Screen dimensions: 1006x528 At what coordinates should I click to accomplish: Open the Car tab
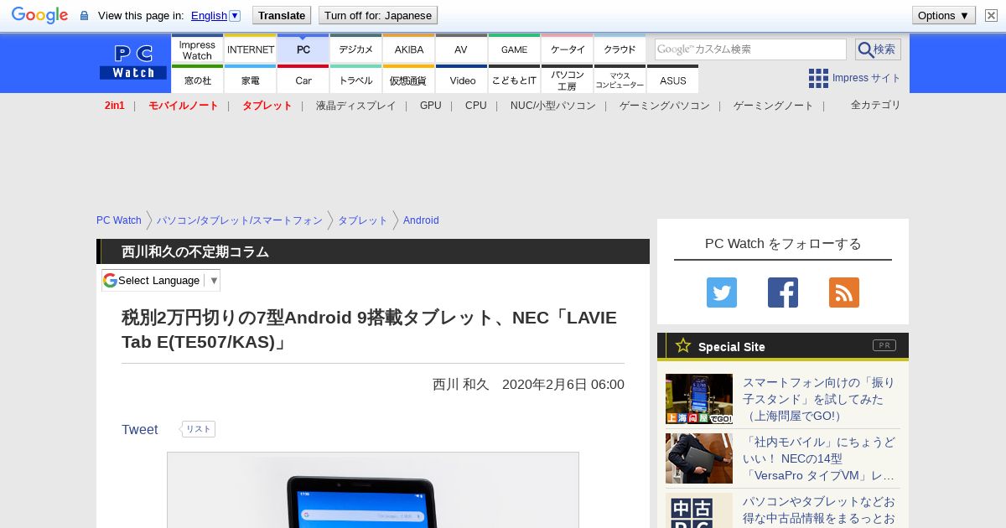303,80
